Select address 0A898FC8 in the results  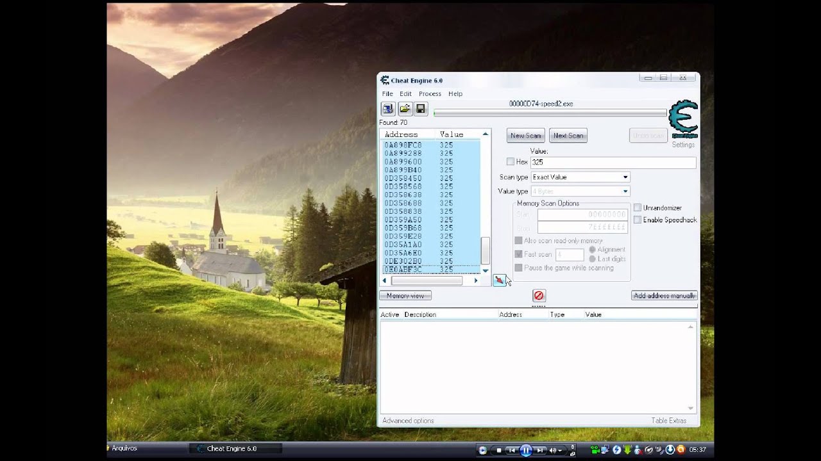tap(403, 145)
